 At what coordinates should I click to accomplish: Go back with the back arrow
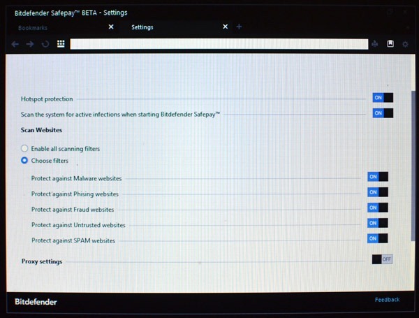(x=15, y=44)
